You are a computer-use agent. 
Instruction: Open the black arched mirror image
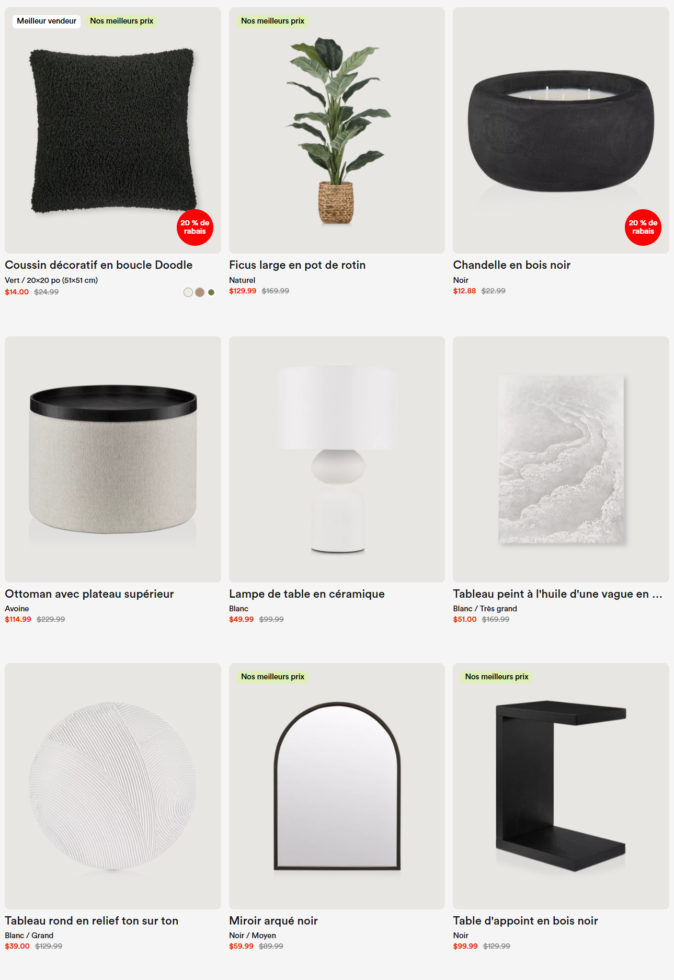(x=337, y=786)
